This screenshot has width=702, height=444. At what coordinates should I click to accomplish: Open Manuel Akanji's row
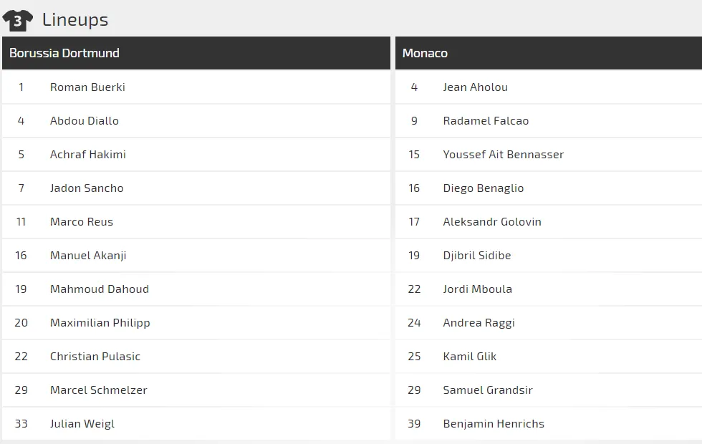pos(88,256)
